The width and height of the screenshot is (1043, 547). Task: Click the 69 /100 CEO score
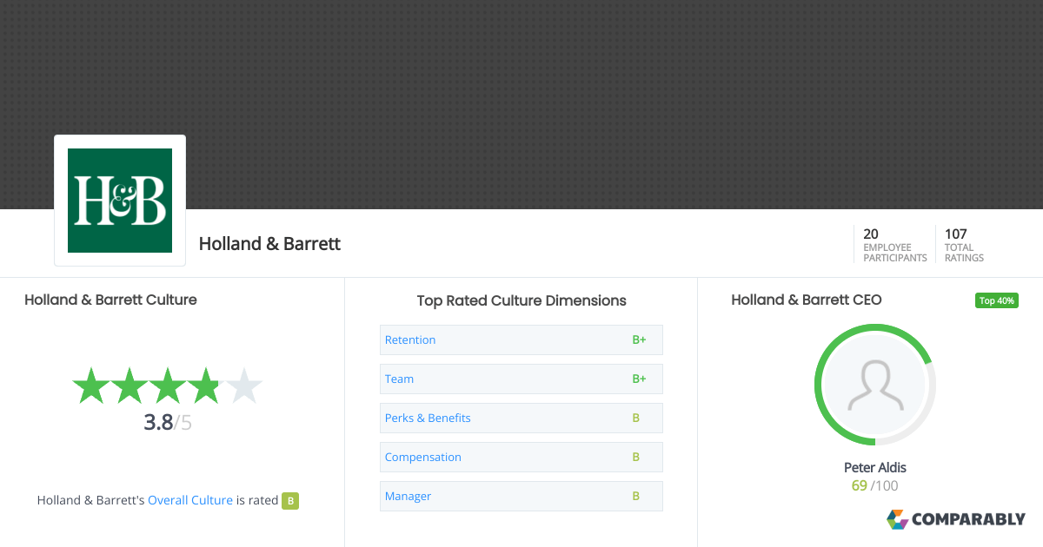click(875, 485)
